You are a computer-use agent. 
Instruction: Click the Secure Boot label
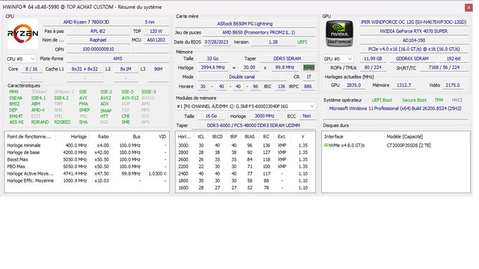coord(414,100)
